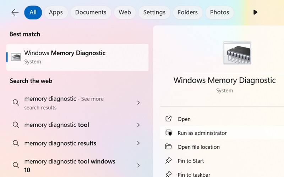Open Windows Memory Diagnostic from Best match
284x177 pixels.
click(x=77, y=57)
